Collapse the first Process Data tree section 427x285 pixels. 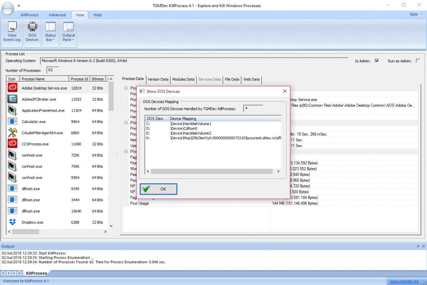click(x=126, y=88)
